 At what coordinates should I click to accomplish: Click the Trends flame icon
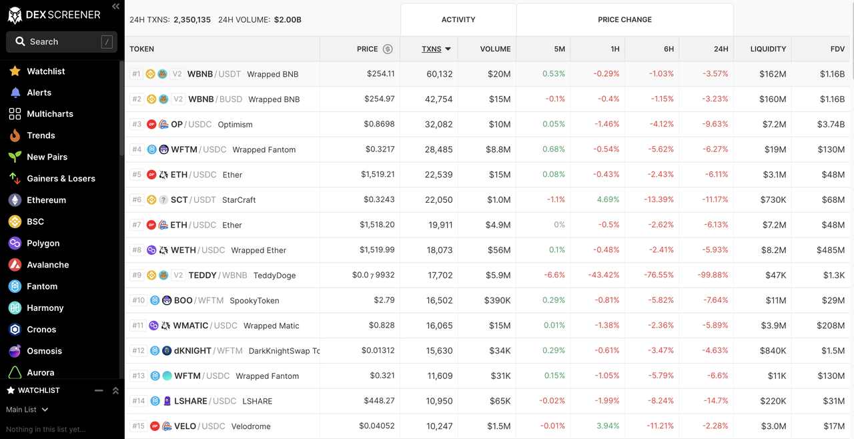point(15,135)
